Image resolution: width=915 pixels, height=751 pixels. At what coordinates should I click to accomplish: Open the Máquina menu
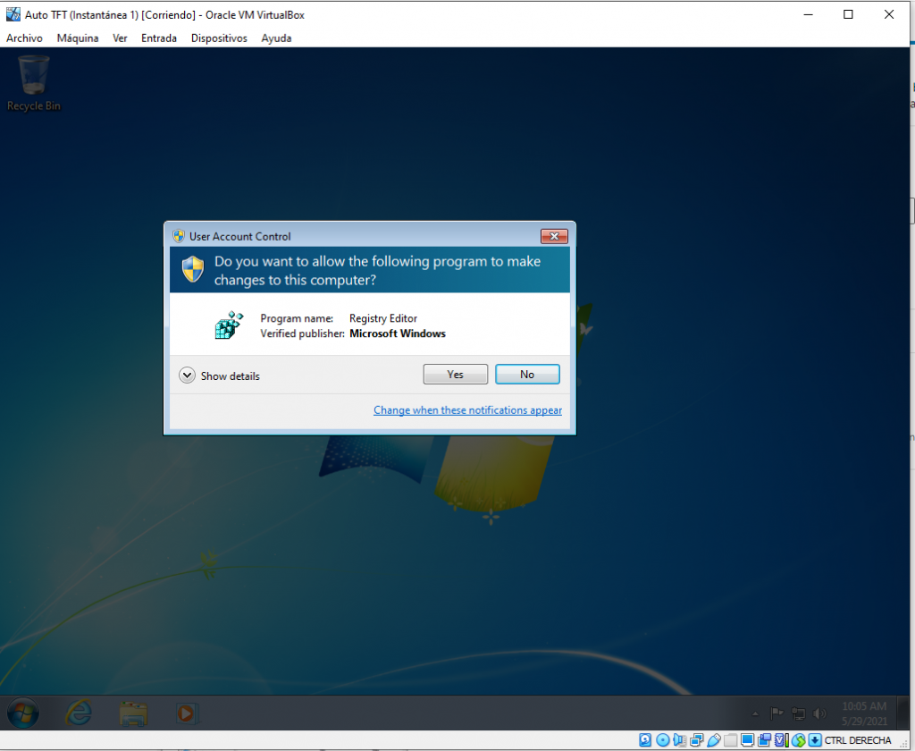point(78,38)
